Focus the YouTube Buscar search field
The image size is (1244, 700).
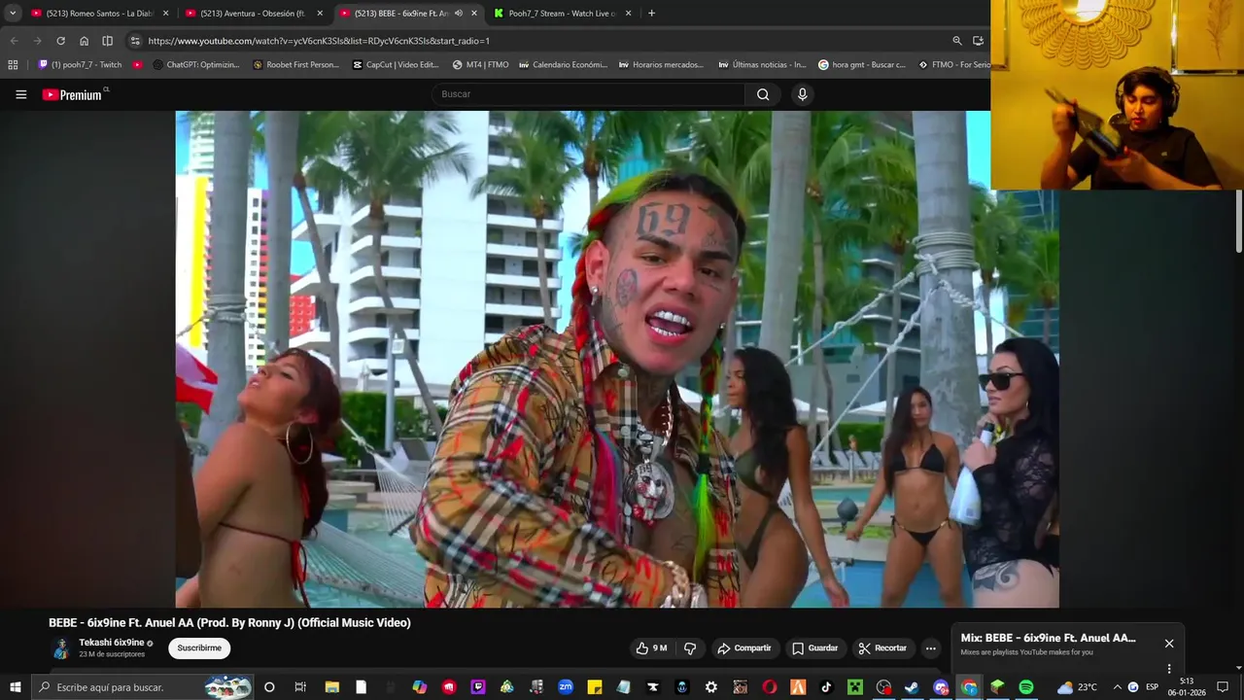[588, 94]
